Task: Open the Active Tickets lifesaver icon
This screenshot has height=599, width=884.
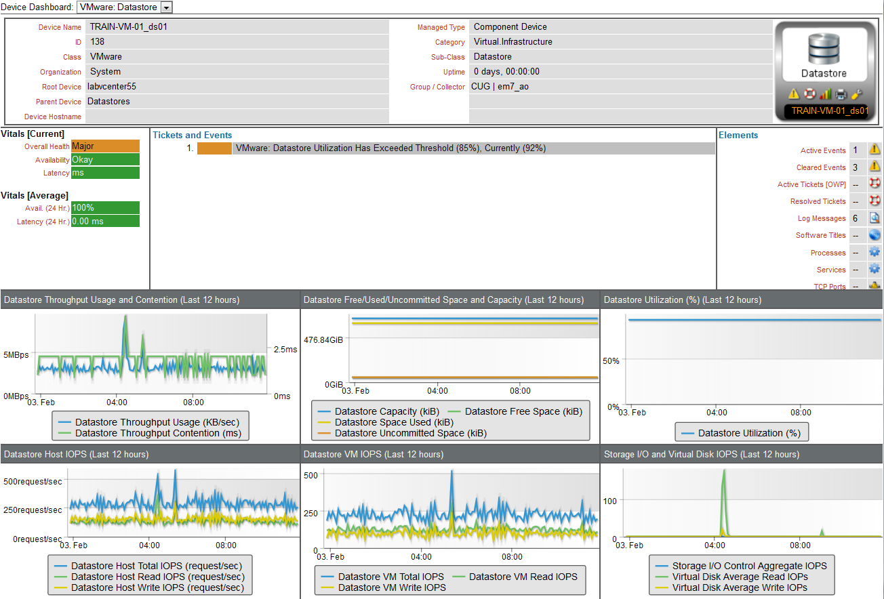Action: pyautogui.click(x=875, y=184)
